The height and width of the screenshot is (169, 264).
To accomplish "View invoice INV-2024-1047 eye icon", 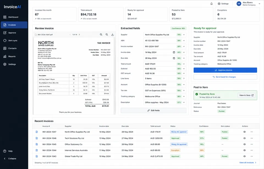I will [244, 132].
